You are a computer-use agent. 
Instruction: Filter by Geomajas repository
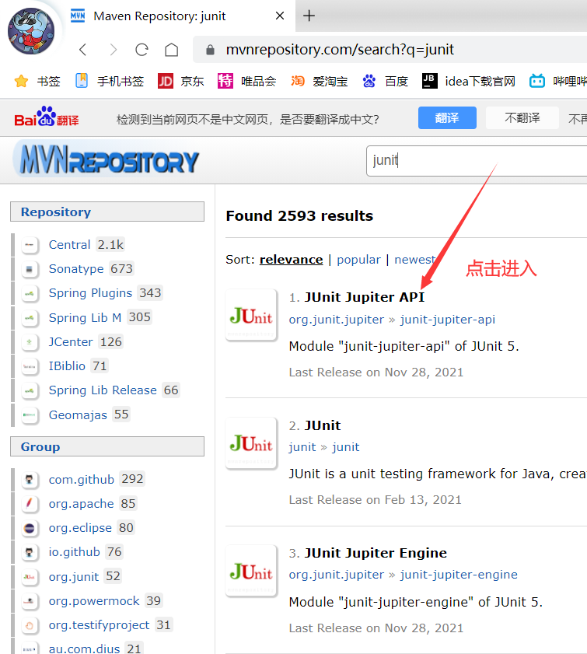(x=78, y=414)
